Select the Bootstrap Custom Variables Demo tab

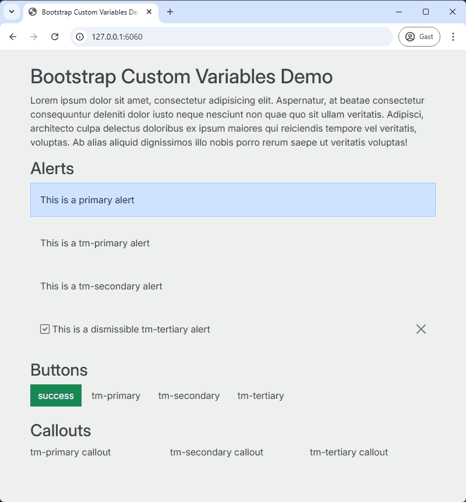pos(91,12)
